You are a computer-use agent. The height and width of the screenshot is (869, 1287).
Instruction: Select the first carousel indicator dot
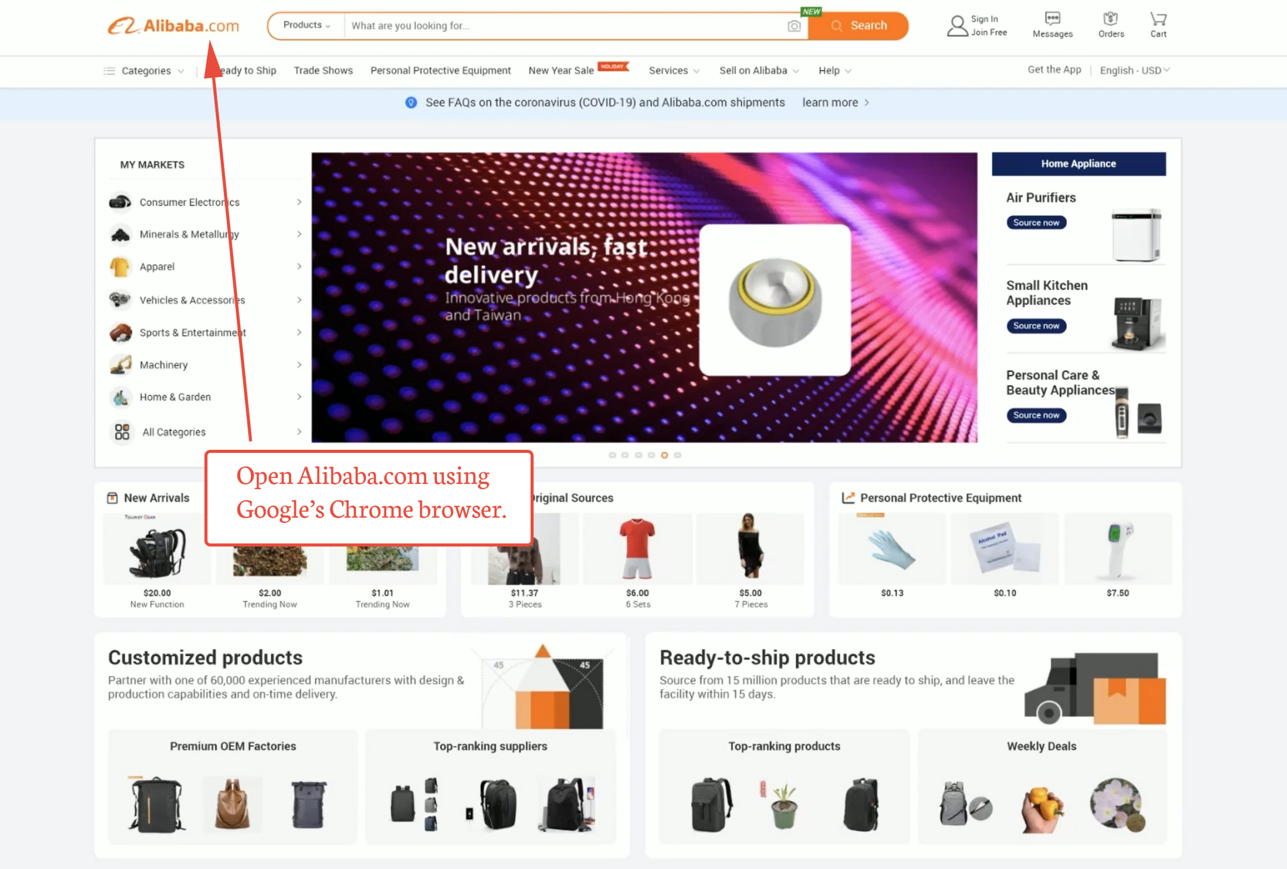[612, 455]
